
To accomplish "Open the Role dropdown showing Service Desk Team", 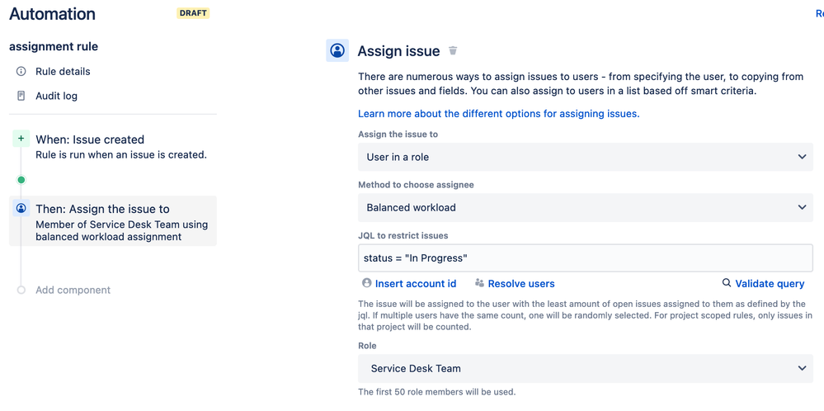I will (585, 368).
